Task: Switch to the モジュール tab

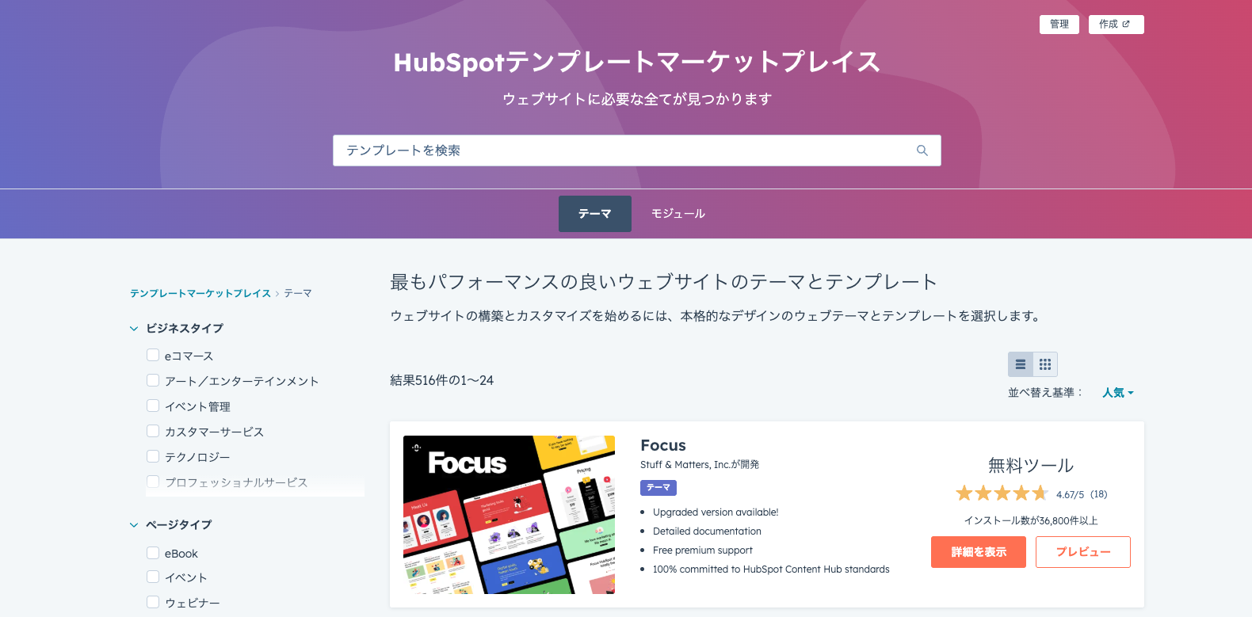Action: [678, 214]
